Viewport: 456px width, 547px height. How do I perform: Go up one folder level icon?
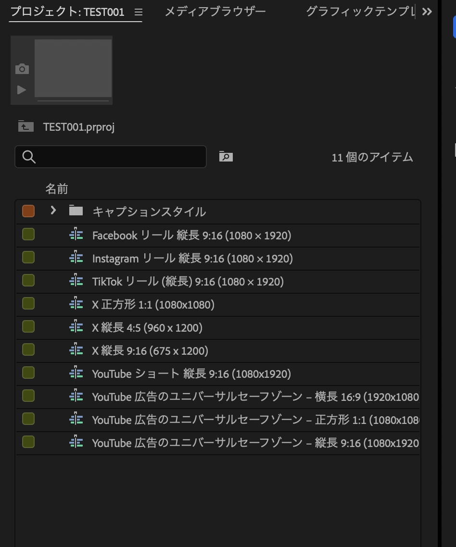tap(26, 126)
